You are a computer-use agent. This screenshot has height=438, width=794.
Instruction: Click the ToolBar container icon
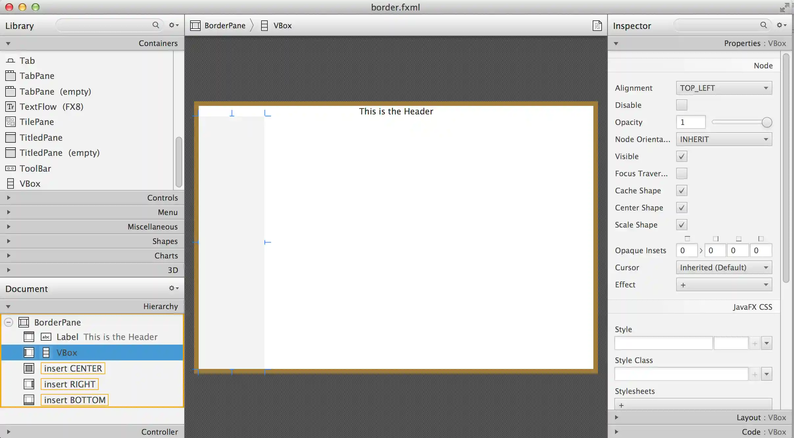click(x=11, y=168)
